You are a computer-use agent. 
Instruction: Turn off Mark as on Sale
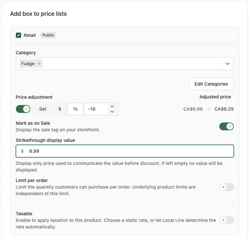click(x=227, y=127)
